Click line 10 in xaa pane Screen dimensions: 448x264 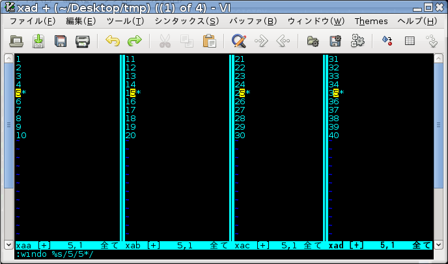coord(21,136)
